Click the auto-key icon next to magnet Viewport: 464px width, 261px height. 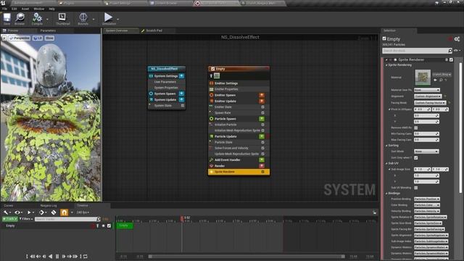(54, 212)
